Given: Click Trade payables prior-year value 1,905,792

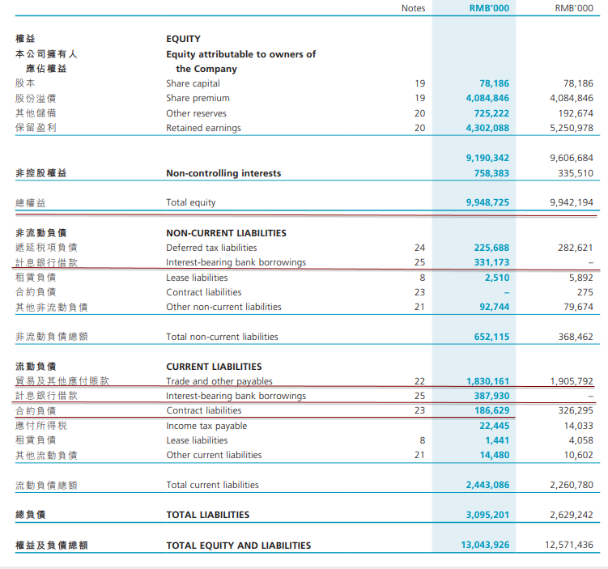Looking at the screenshot, I should [571, 381].
